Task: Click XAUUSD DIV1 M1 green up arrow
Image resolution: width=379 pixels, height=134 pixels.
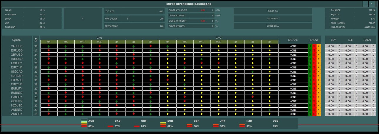Action: pos(49,46)
